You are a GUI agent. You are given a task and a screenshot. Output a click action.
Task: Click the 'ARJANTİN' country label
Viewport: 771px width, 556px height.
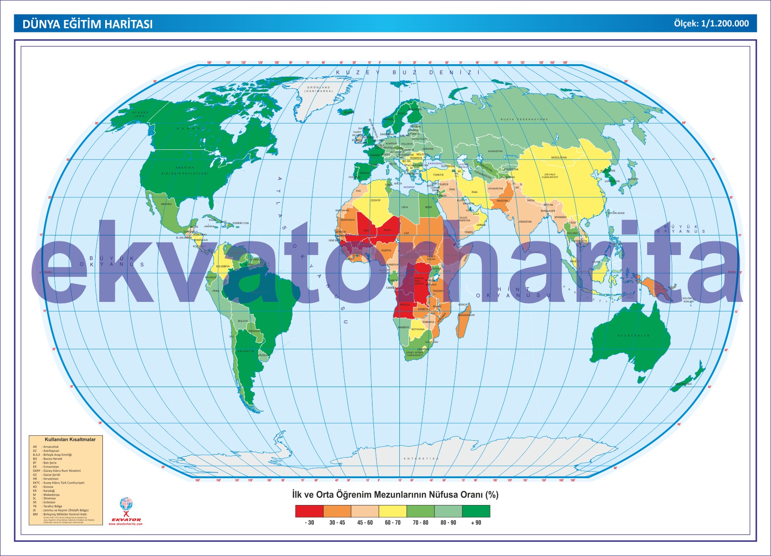pos(246,351)
